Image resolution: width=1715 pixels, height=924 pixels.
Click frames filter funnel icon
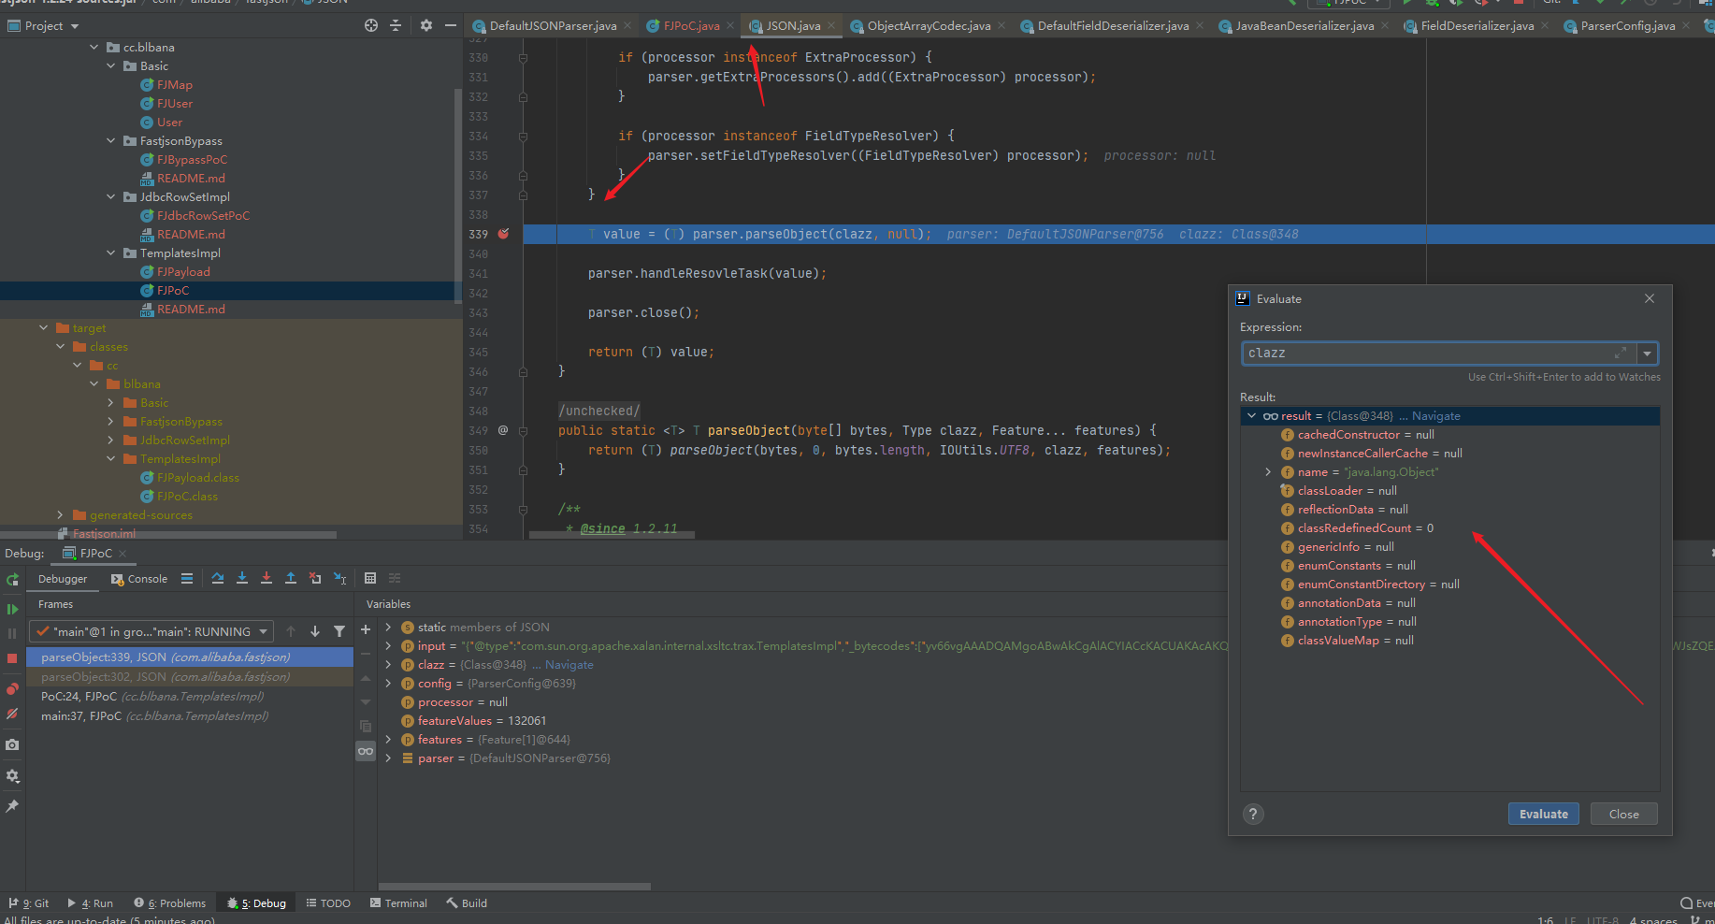point(339,631)
